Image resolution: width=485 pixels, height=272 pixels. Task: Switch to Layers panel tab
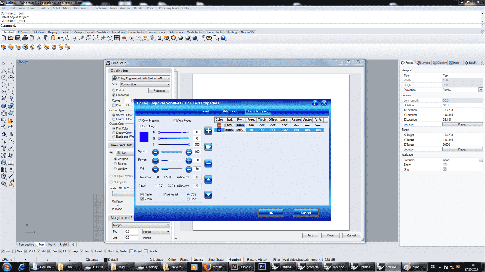[423, 63]
